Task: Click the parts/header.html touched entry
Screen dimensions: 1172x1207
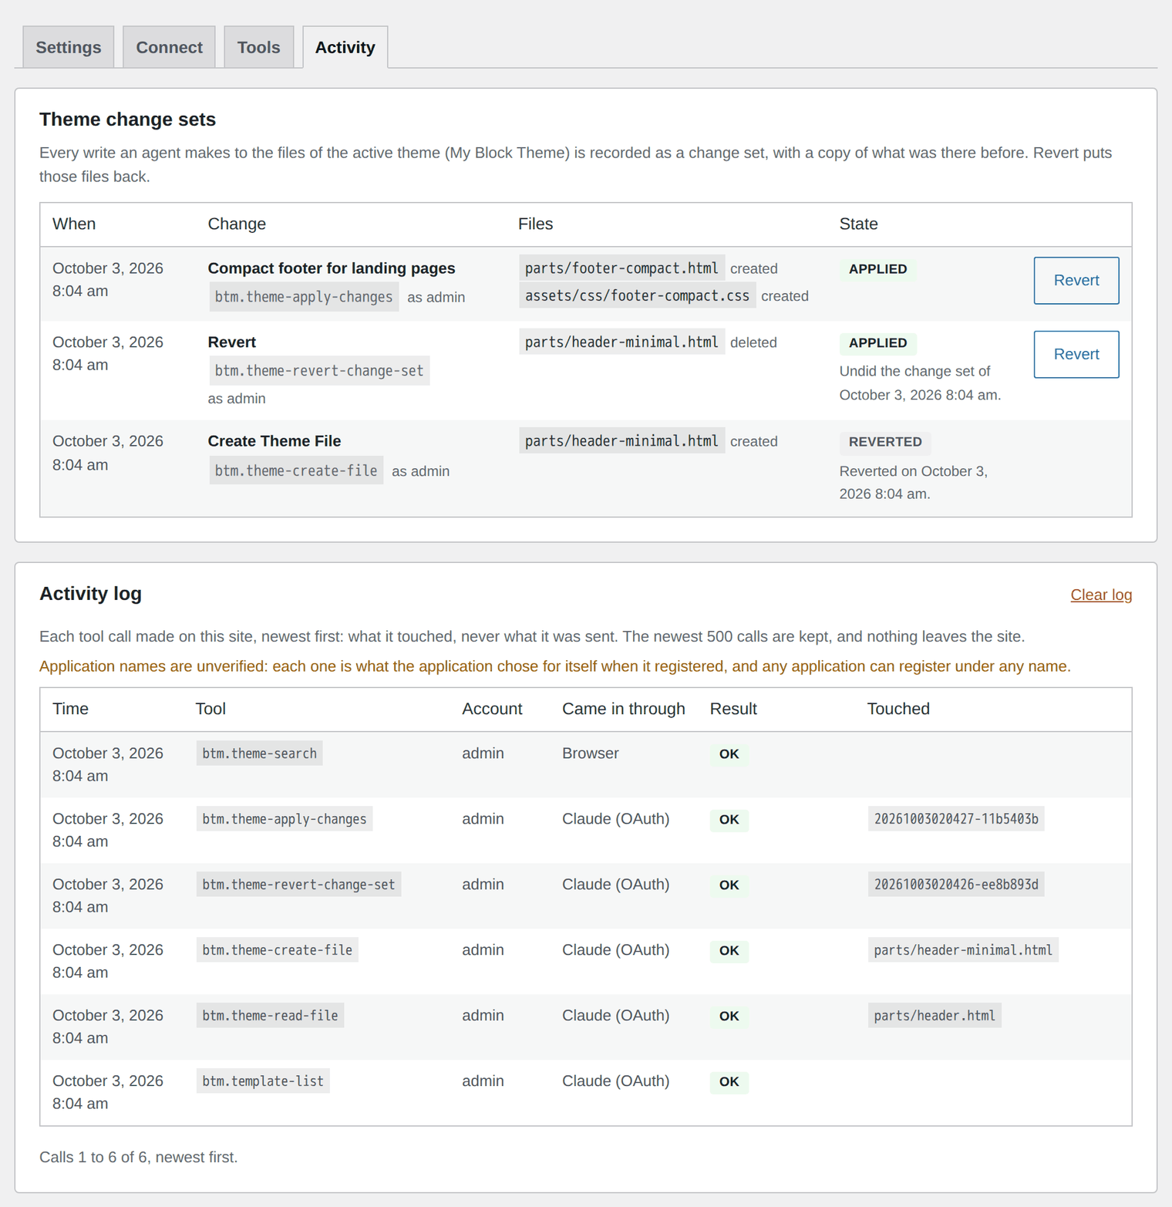Action: tap(935, 1016)
